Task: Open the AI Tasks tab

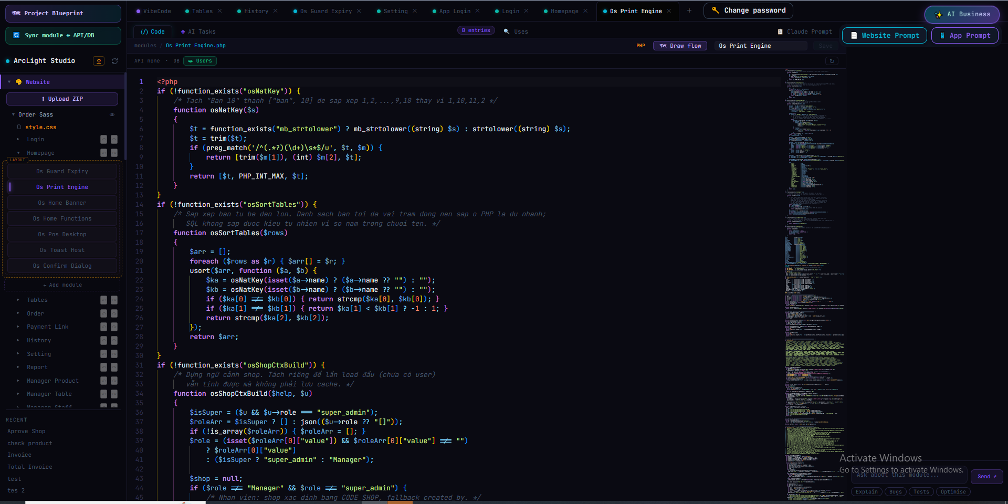Action: [x=198, y=31]
